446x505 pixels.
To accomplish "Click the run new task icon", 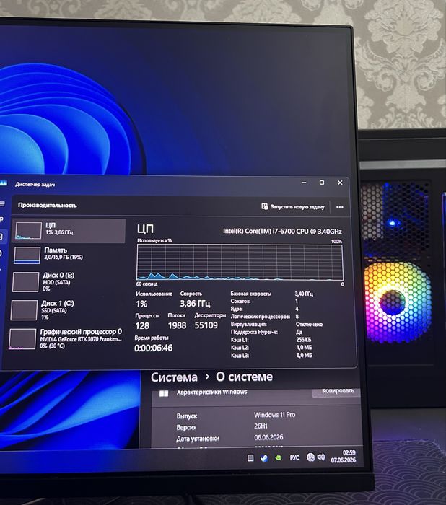I will click(265, 206).
